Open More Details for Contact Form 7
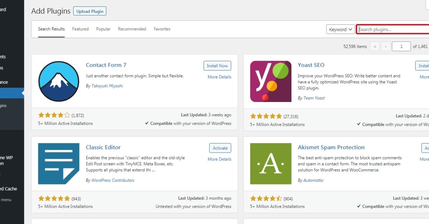Viewport: 429px width, 224px height. coord(220,77)
